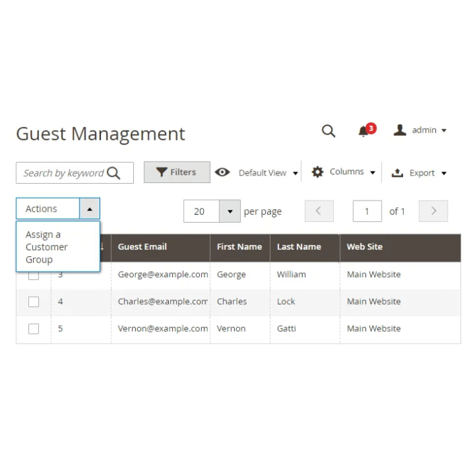471x471 pixels.
Task: Collapse the Actions dropdown arrow
Action: (x=89, y=209)
